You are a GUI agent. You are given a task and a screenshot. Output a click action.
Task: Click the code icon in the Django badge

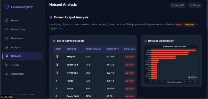coord(191,5)
